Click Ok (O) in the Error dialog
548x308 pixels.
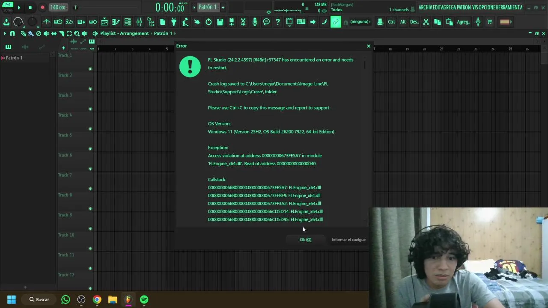coord(305,240)
